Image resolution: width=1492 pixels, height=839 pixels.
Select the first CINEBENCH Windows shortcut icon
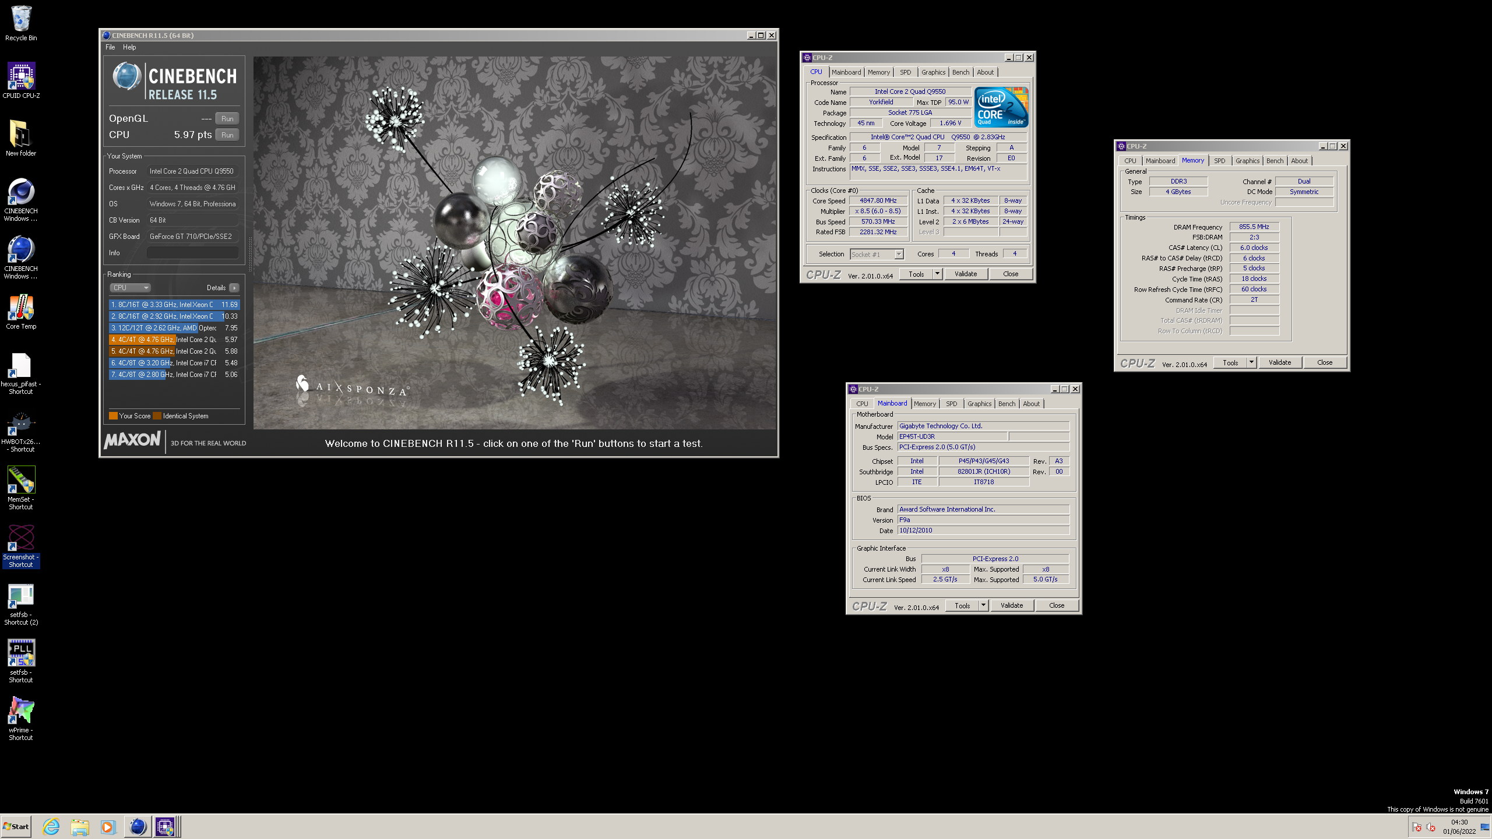pos(21,200)
